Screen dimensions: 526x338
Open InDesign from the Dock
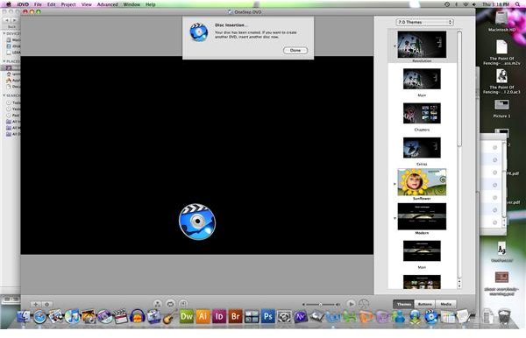[x=219, y=316]
